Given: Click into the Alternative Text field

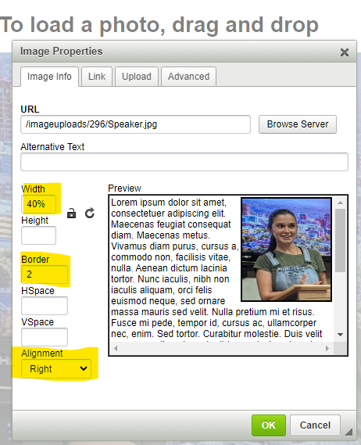Looking at the screenshot, I should click(x=184, y=162).
